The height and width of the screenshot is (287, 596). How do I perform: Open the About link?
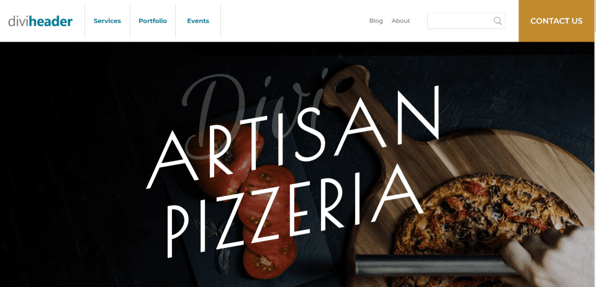400,21
